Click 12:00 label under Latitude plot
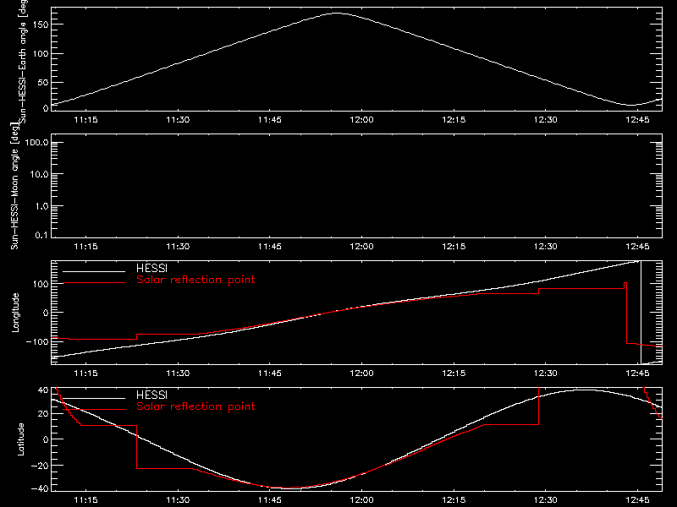This screenshot has height=507, width=677. [x=362, y=500]
